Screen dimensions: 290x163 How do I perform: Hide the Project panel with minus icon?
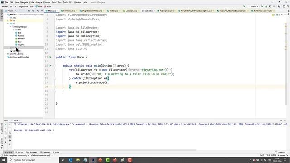coord(42,11)
